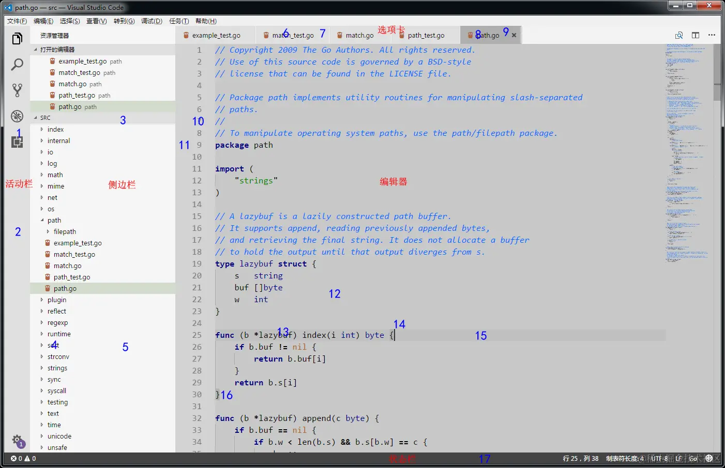
Task: Open the Debug view icon
Action: [x=17, y=116]
